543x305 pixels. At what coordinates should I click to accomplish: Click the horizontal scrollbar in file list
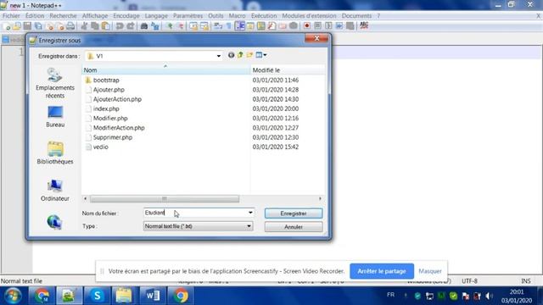(165, 198)
